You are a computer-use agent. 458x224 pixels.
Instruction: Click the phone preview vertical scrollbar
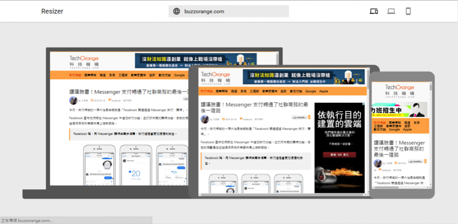431,134
